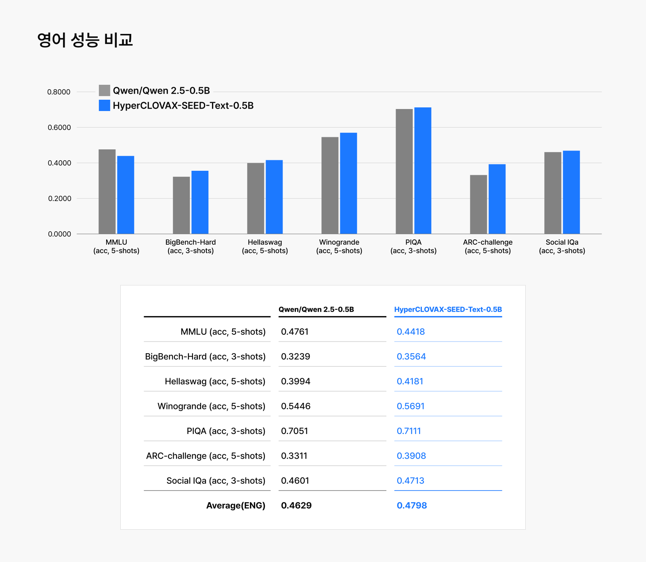Image resolution: width=646 pixels, height=562 pixels.
Task: Click the gray Qwen legend color swatch
Action: (x=105, y=90)
